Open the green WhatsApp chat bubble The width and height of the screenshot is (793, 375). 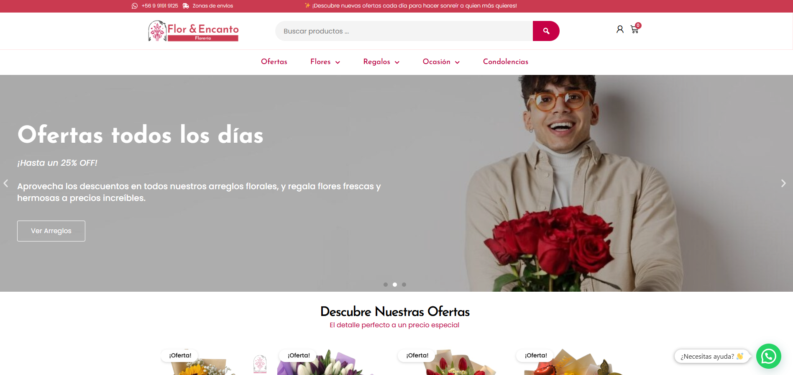(769, 356)
